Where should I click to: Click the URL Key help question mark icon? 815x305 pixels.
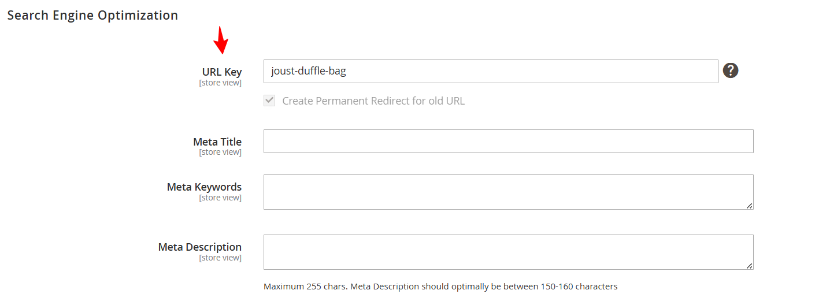731,71
